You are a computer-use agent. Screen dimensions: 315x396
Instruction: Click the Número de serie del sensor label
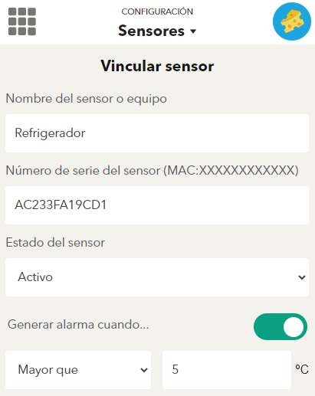(x=153, y=170)
